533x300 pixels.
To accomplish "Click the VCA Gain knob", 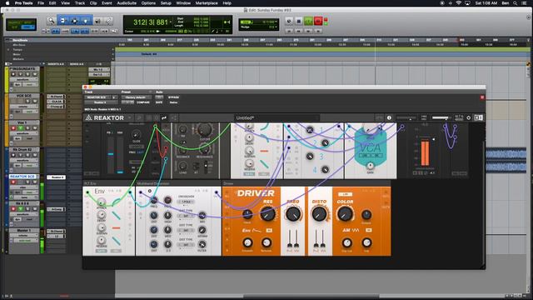I will [x=370, y=166].
